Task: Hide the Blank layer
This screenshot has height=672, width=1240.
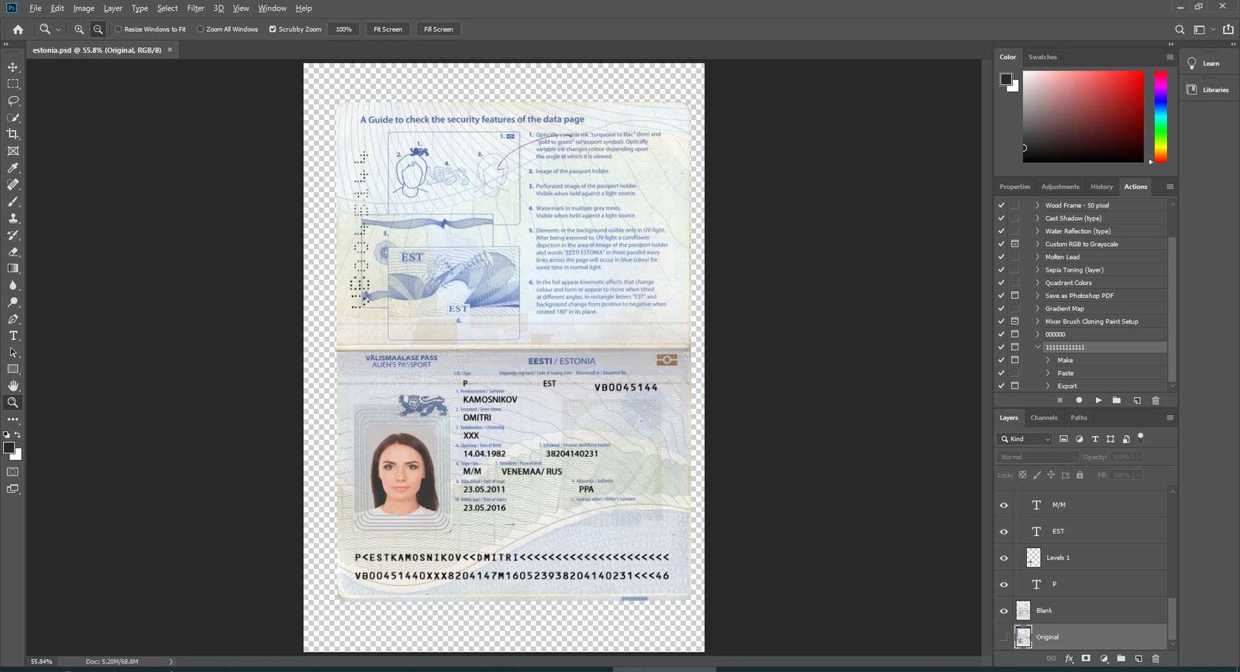Action: click(x=1004, y=611)
